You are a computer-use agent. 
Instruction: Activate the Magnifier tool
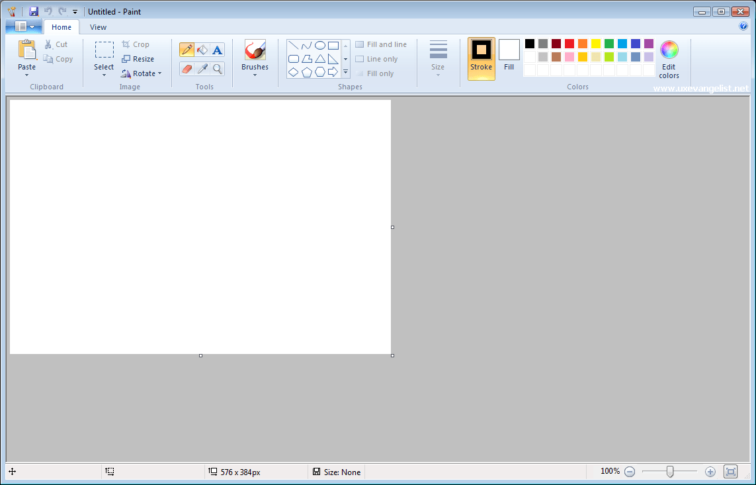click(x=217, y=68)
